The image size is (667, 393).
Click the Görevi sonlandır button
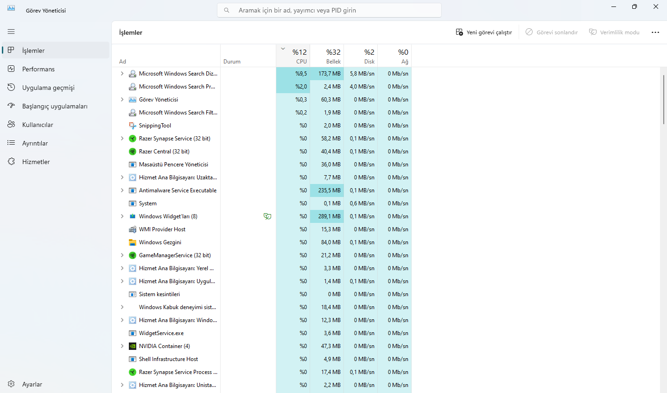click(x=552, y=32)
